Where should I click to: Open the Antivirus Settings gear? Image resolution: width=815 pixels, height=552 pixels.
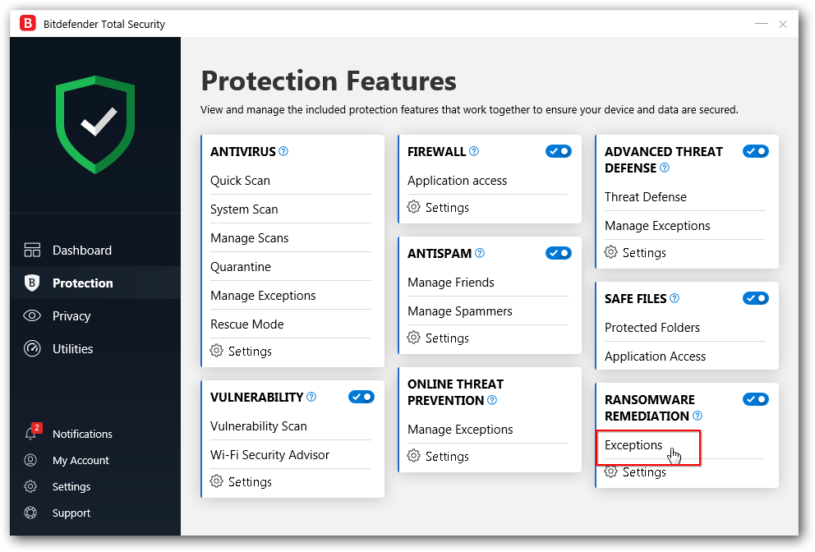tap(217, 352)
